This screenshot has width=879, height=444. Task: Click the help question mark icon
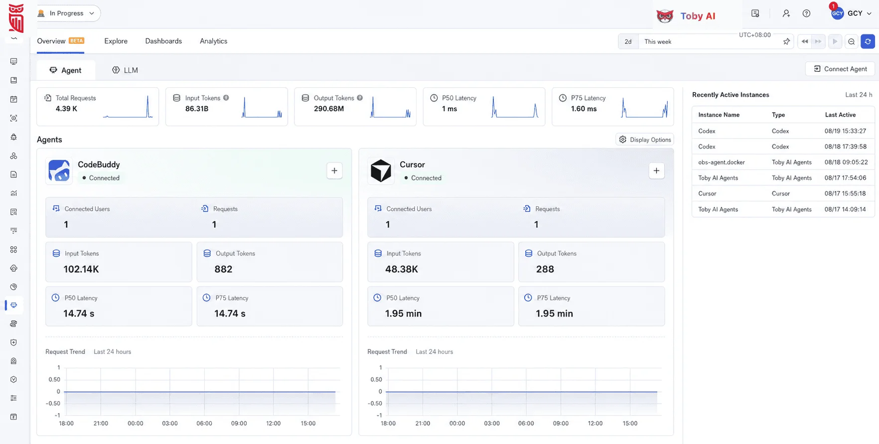[x=806, y=13]
